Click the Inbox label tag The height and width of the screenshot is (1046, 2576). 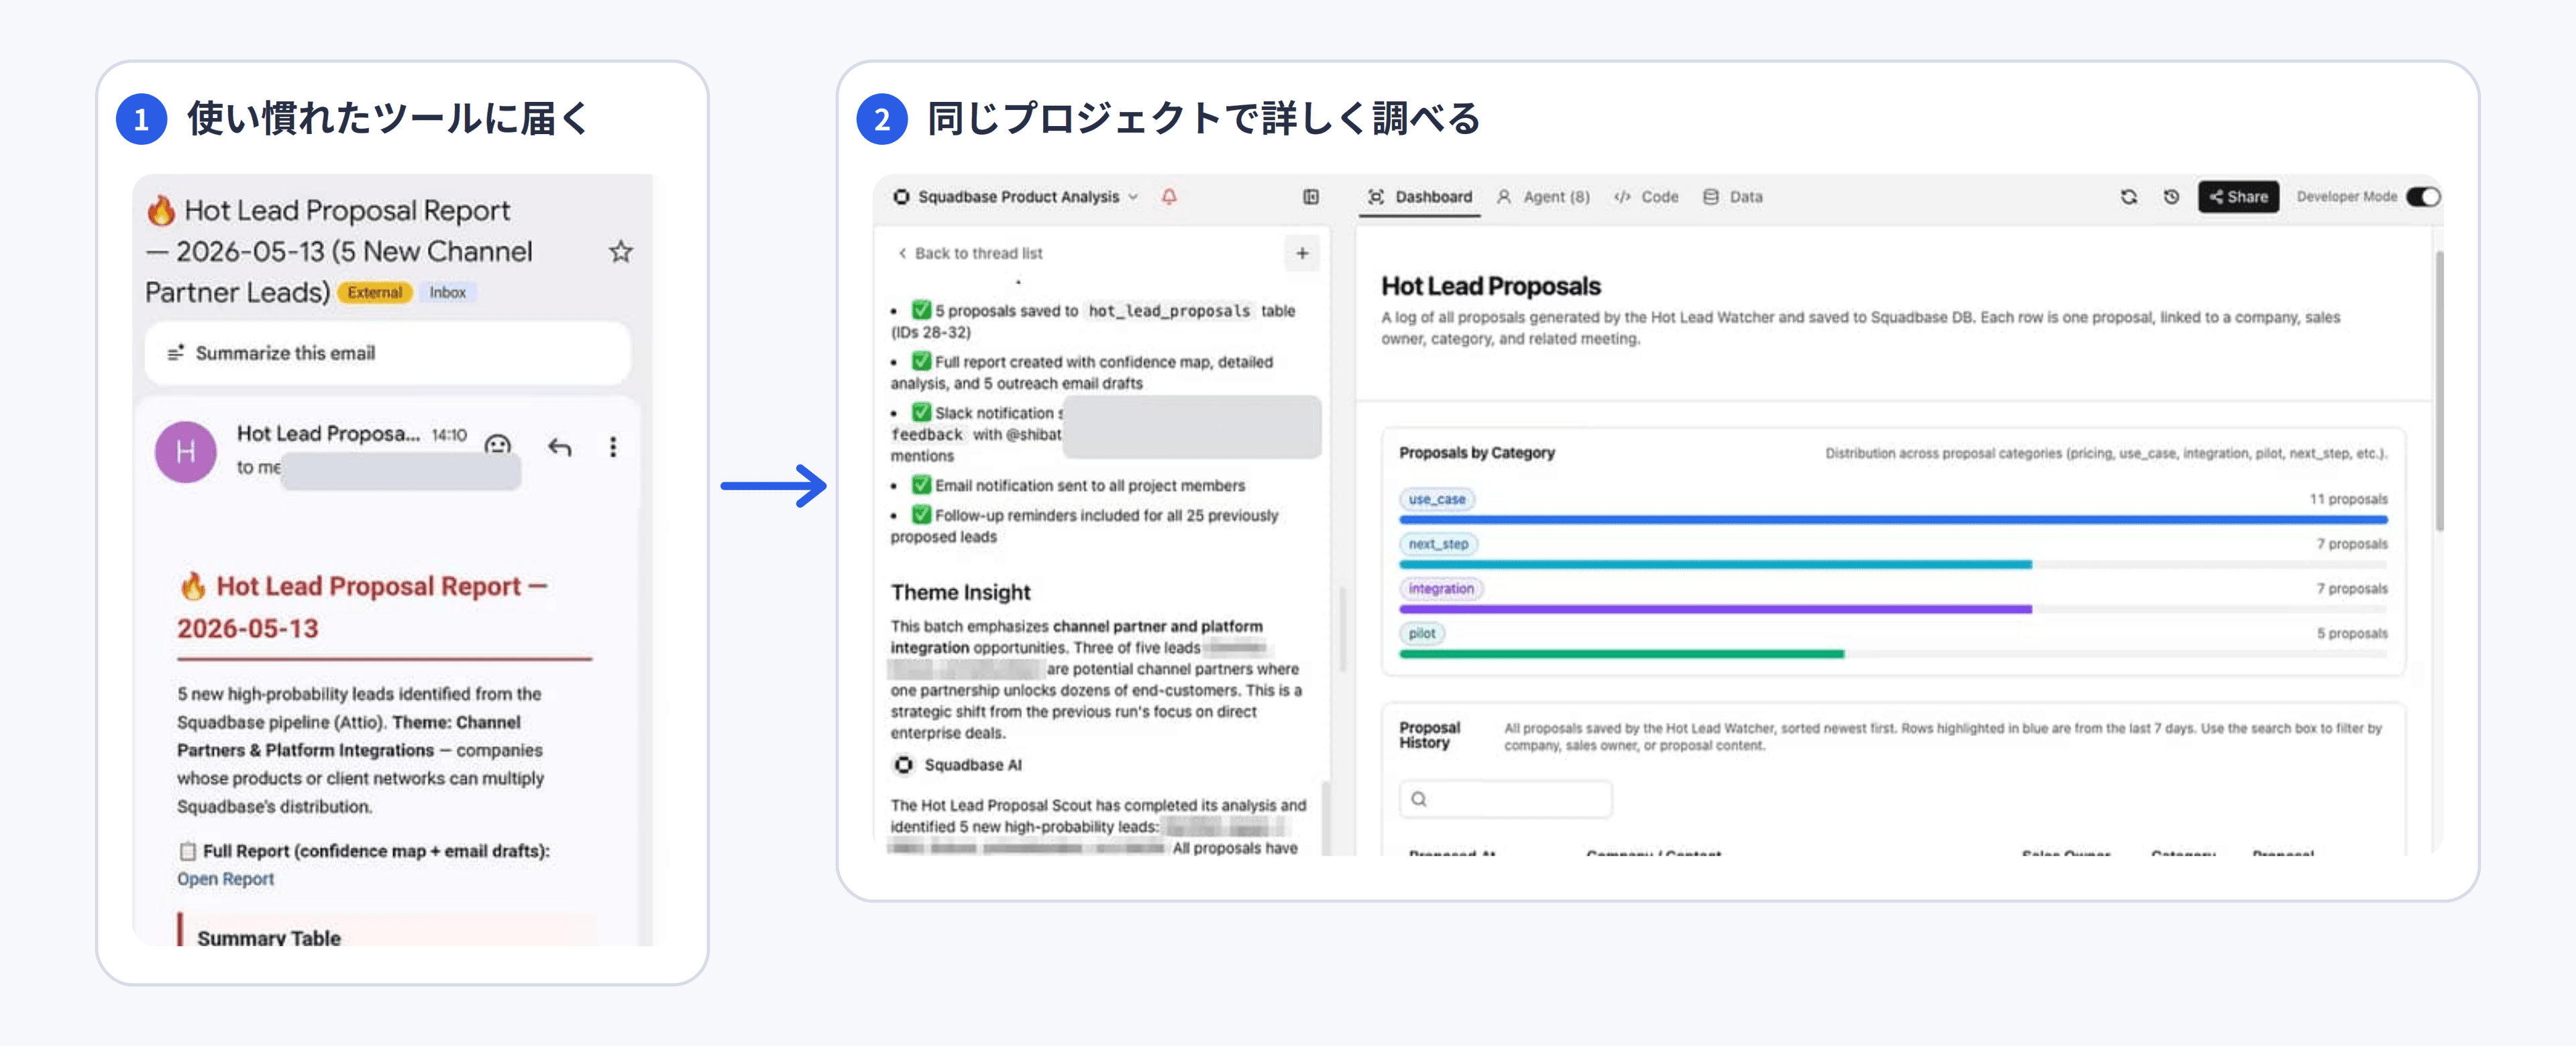[x=447, y=292]
